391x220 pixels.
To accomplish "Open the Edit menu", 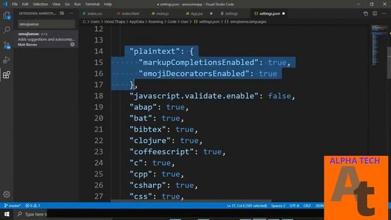I will click(x=25, y=4).
